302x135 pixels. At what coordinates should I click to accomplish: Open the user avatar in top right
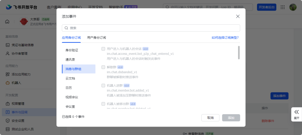pyautogui.click(x=293, y=7)
